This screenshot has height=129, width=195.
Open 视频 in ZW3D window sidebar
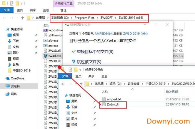pos(13,58)
